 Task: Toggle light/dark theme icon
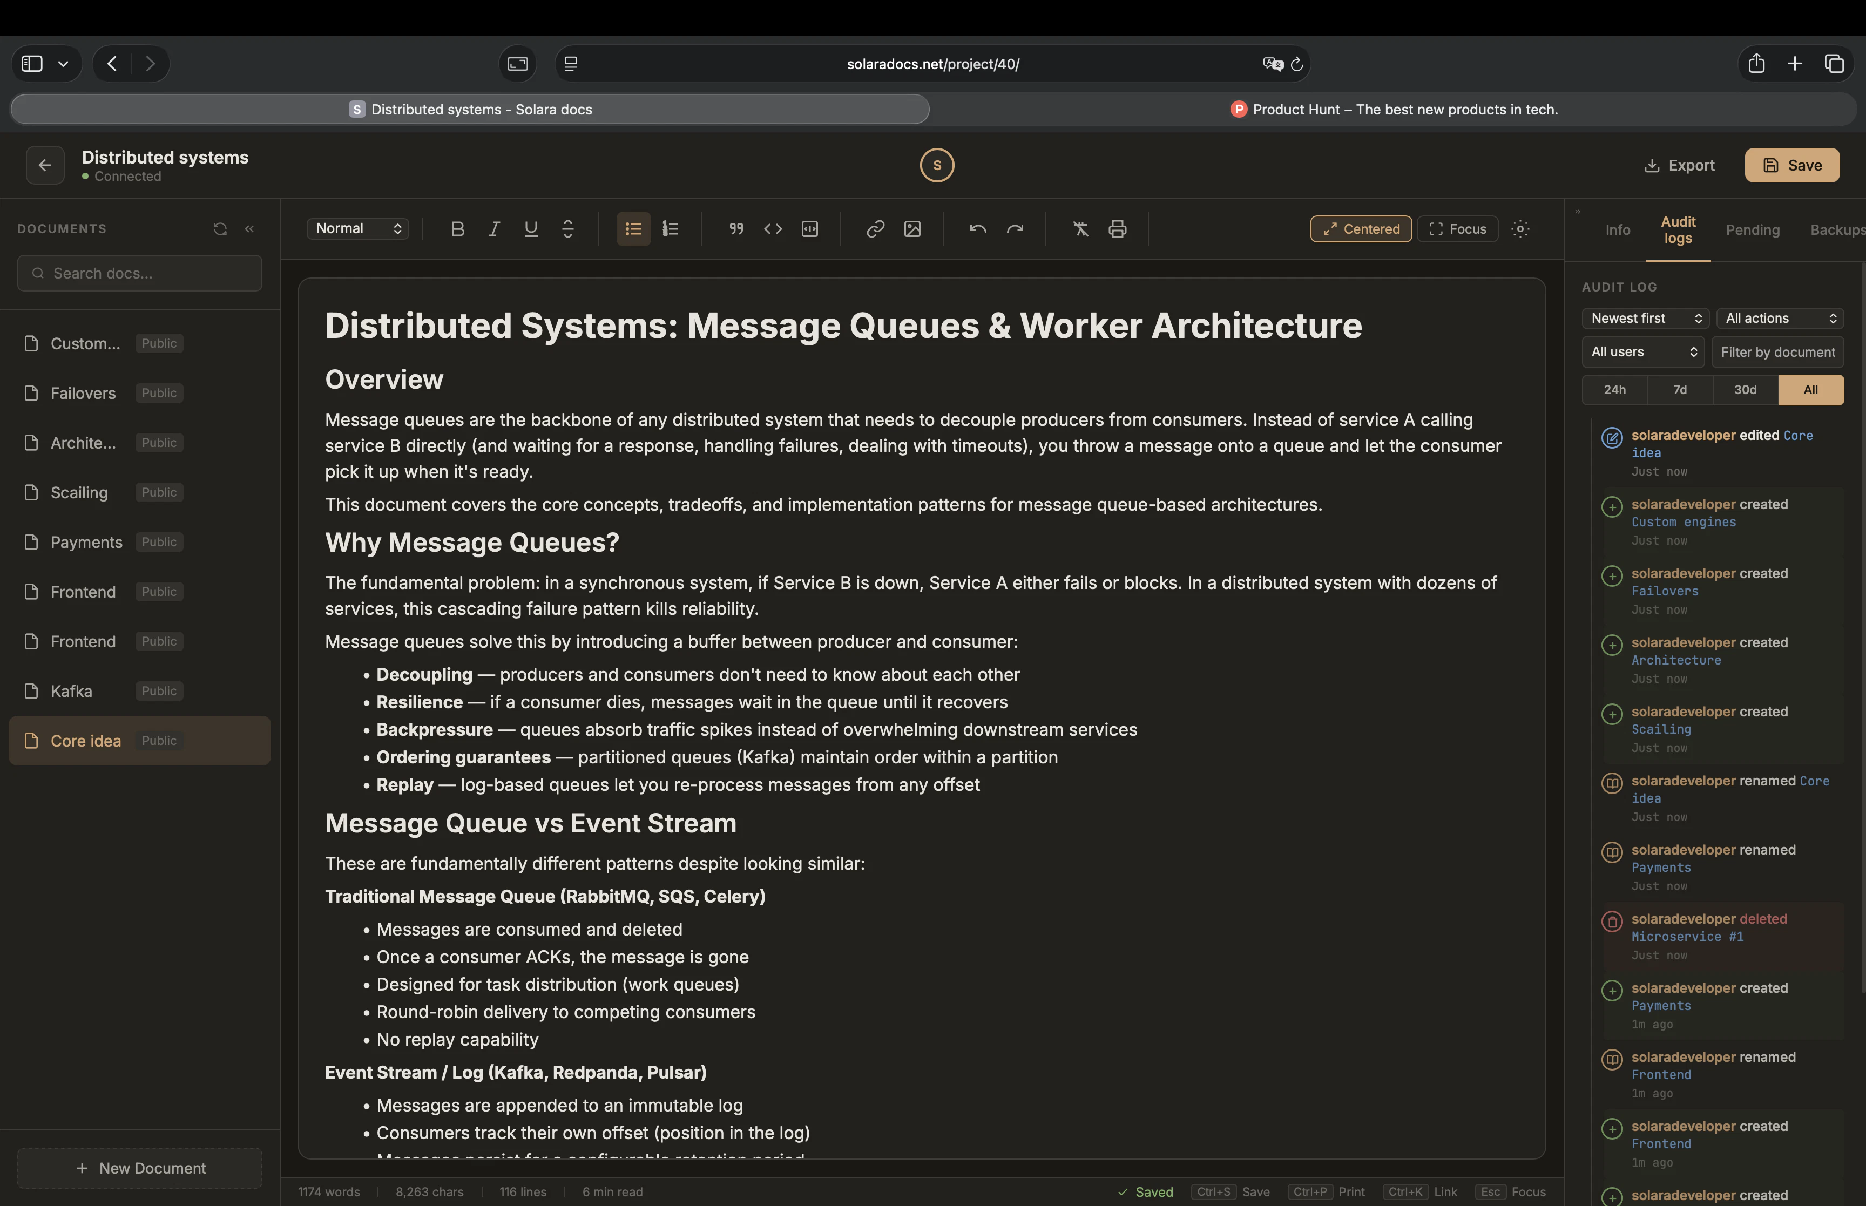[x=1520, y=229]
